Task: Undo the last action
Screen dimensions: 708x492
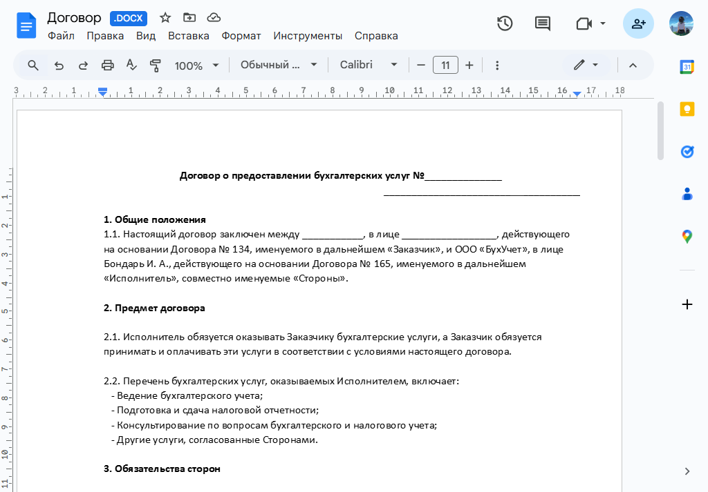Action: tap(59, 65)
